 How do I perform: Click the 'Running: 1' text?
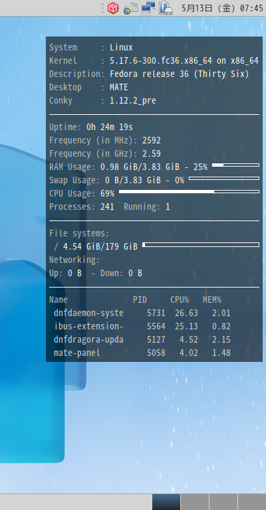[x=147, y=207]
